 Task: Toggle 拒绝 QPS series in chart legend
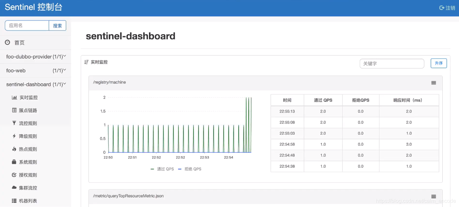coord(190,169)
